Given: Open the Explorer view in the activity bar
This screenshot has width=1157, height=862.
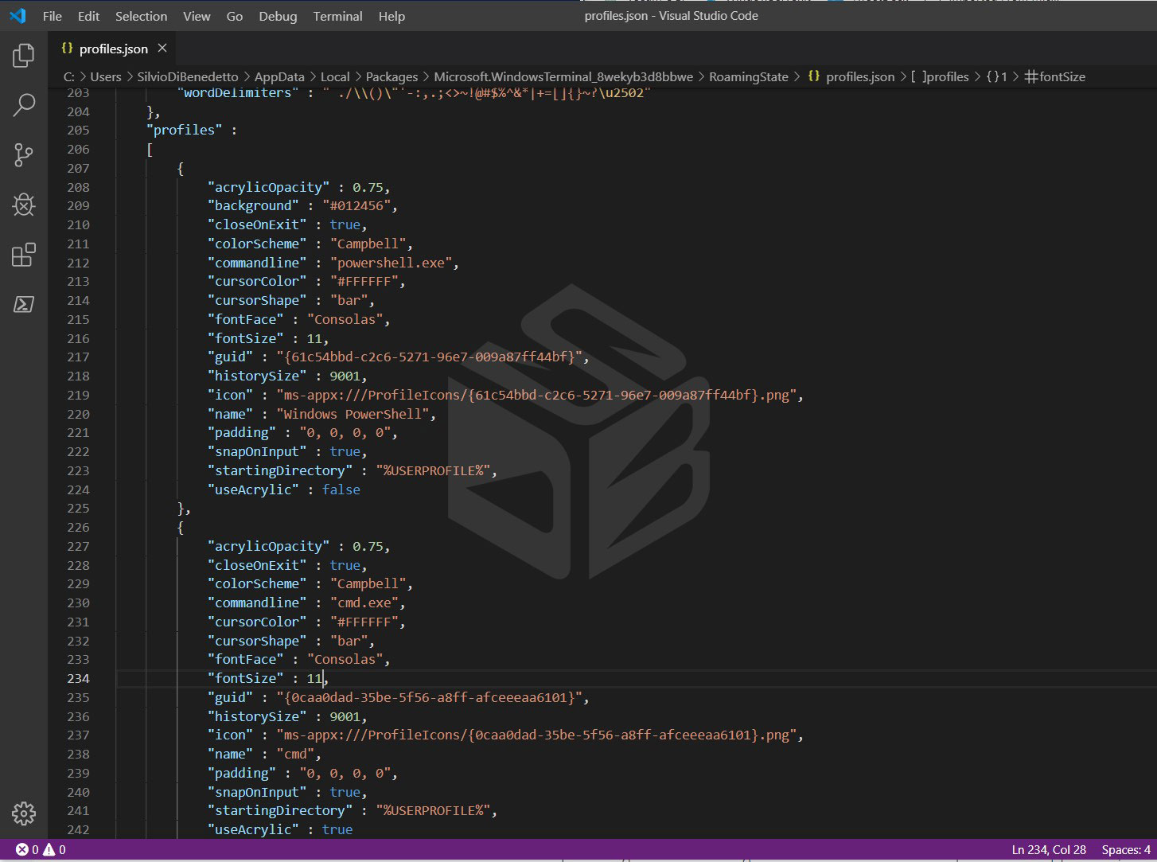Looking at the screenshot, I should pos(23,56).
